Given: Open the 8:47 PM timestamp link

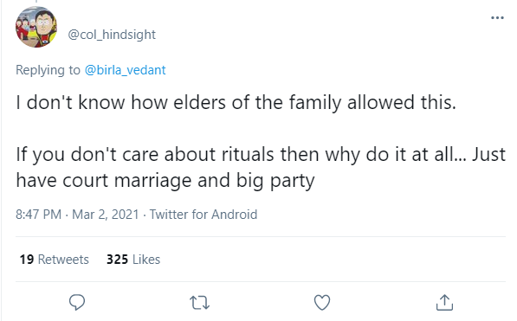Looking at the screenshot, I should pos(39,215).
